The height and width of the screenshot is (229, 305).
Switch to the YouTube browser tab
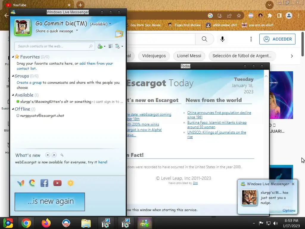point(38,5)
